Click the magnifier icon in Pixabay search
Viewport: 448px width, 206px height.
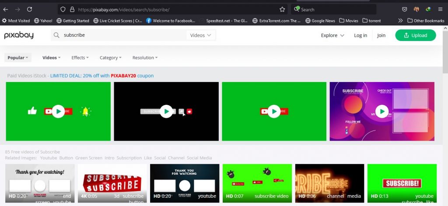point(56,35)
